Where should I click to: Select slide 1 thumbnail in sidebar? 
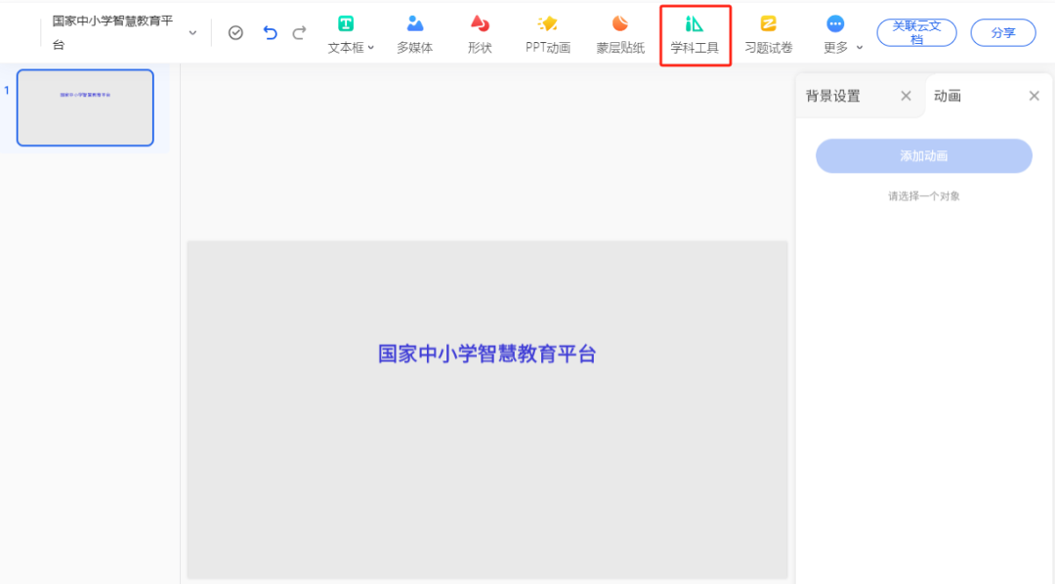85,107
